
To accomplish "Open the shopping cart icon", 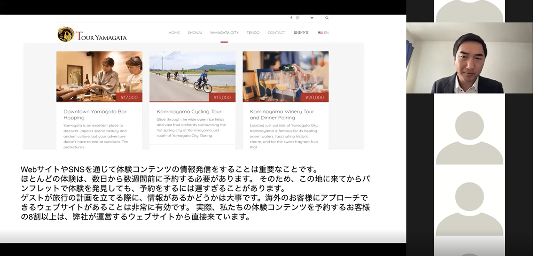I will tap(311, 18).
